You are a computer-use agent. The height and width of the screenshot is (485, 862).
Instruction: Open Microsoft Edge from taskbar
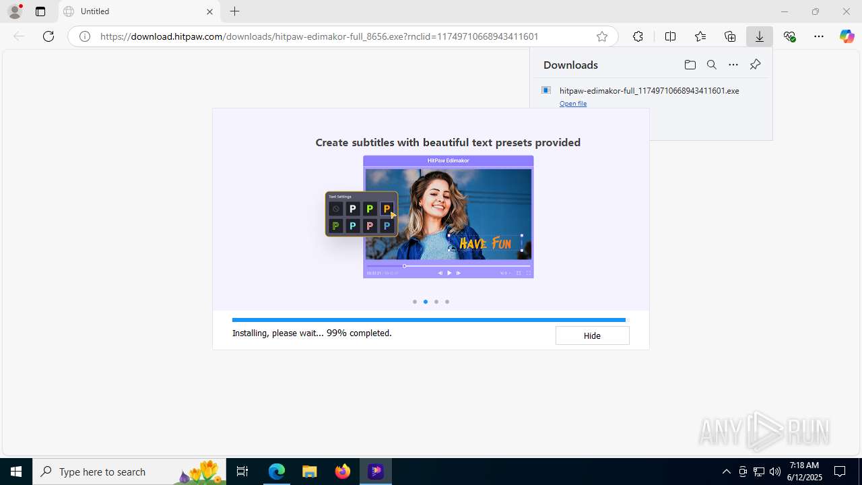click(x=277, y=472)
